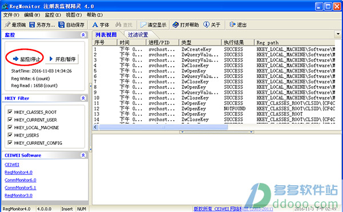343x212 pixels.
Task: Click horizontal scrollbar thumb of list
Action: [x=163, y=127]
